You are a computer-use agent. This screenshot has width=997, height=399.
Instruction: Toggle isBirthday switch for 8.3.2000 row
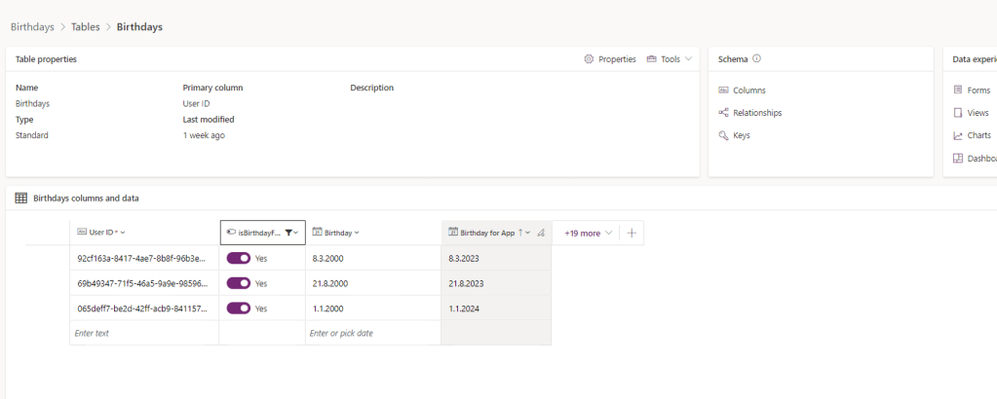[x=239, y=258]
